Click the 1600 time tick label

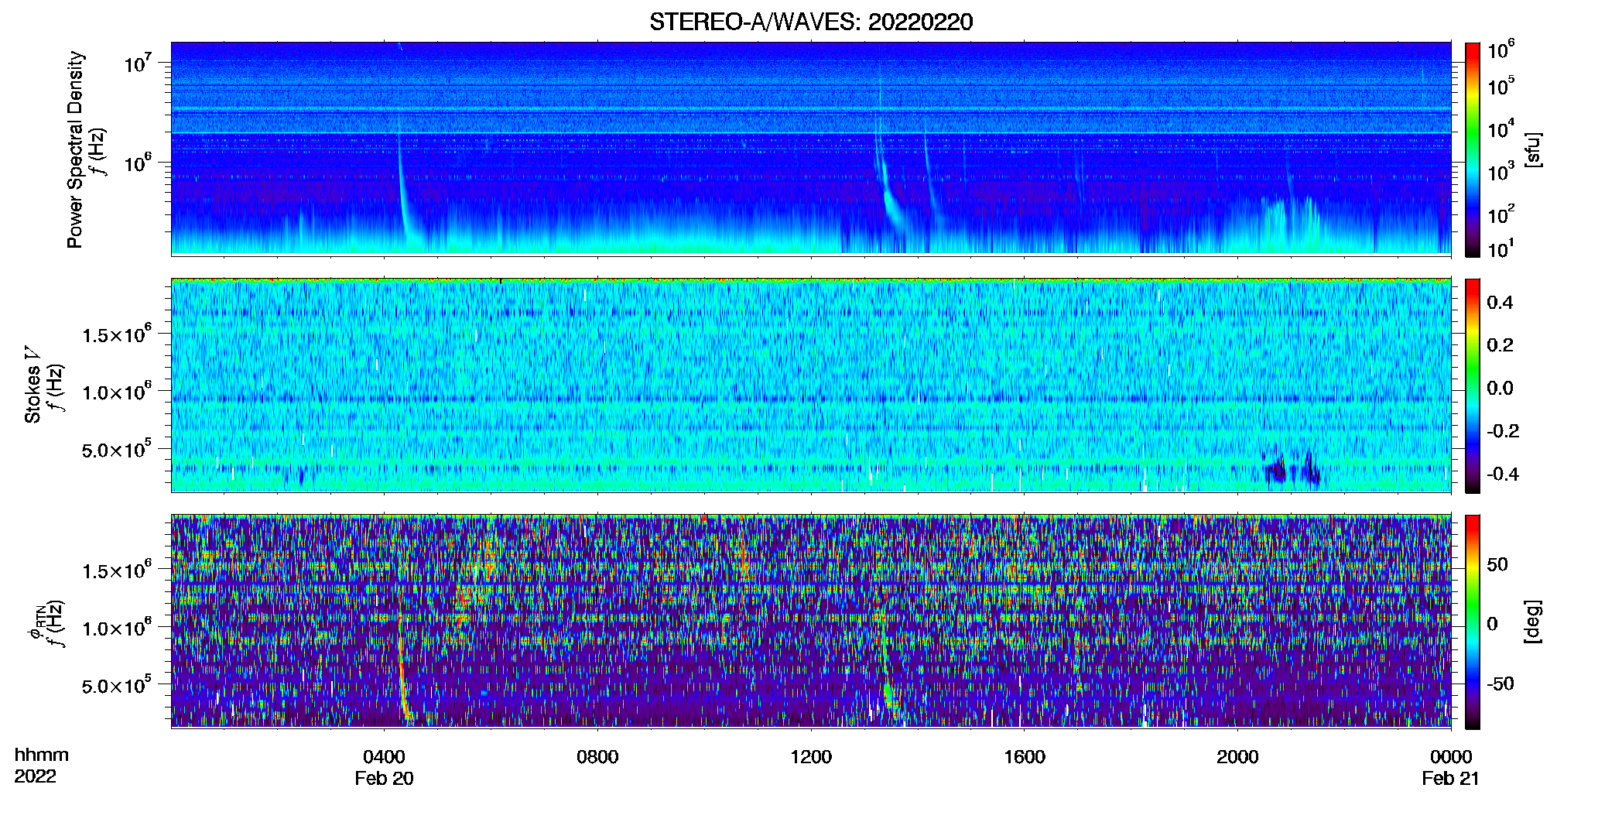click(x=1024, y=757)
